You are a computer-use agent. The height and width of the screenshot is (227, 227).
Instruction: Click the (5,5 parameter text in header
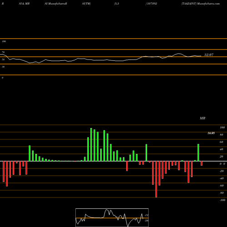(117, 4)
